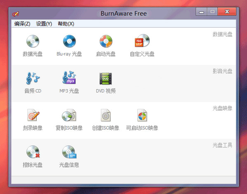247x194 pixels.
Task: Click the 影音光盘 category heading
Action: [x=222, y=71]
